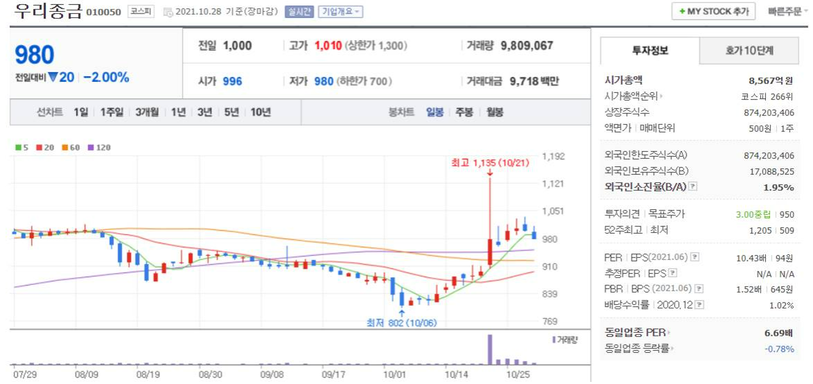Click the 실시간 button
The width and height of the screenshot is (813, 384).
click(299, 12)
